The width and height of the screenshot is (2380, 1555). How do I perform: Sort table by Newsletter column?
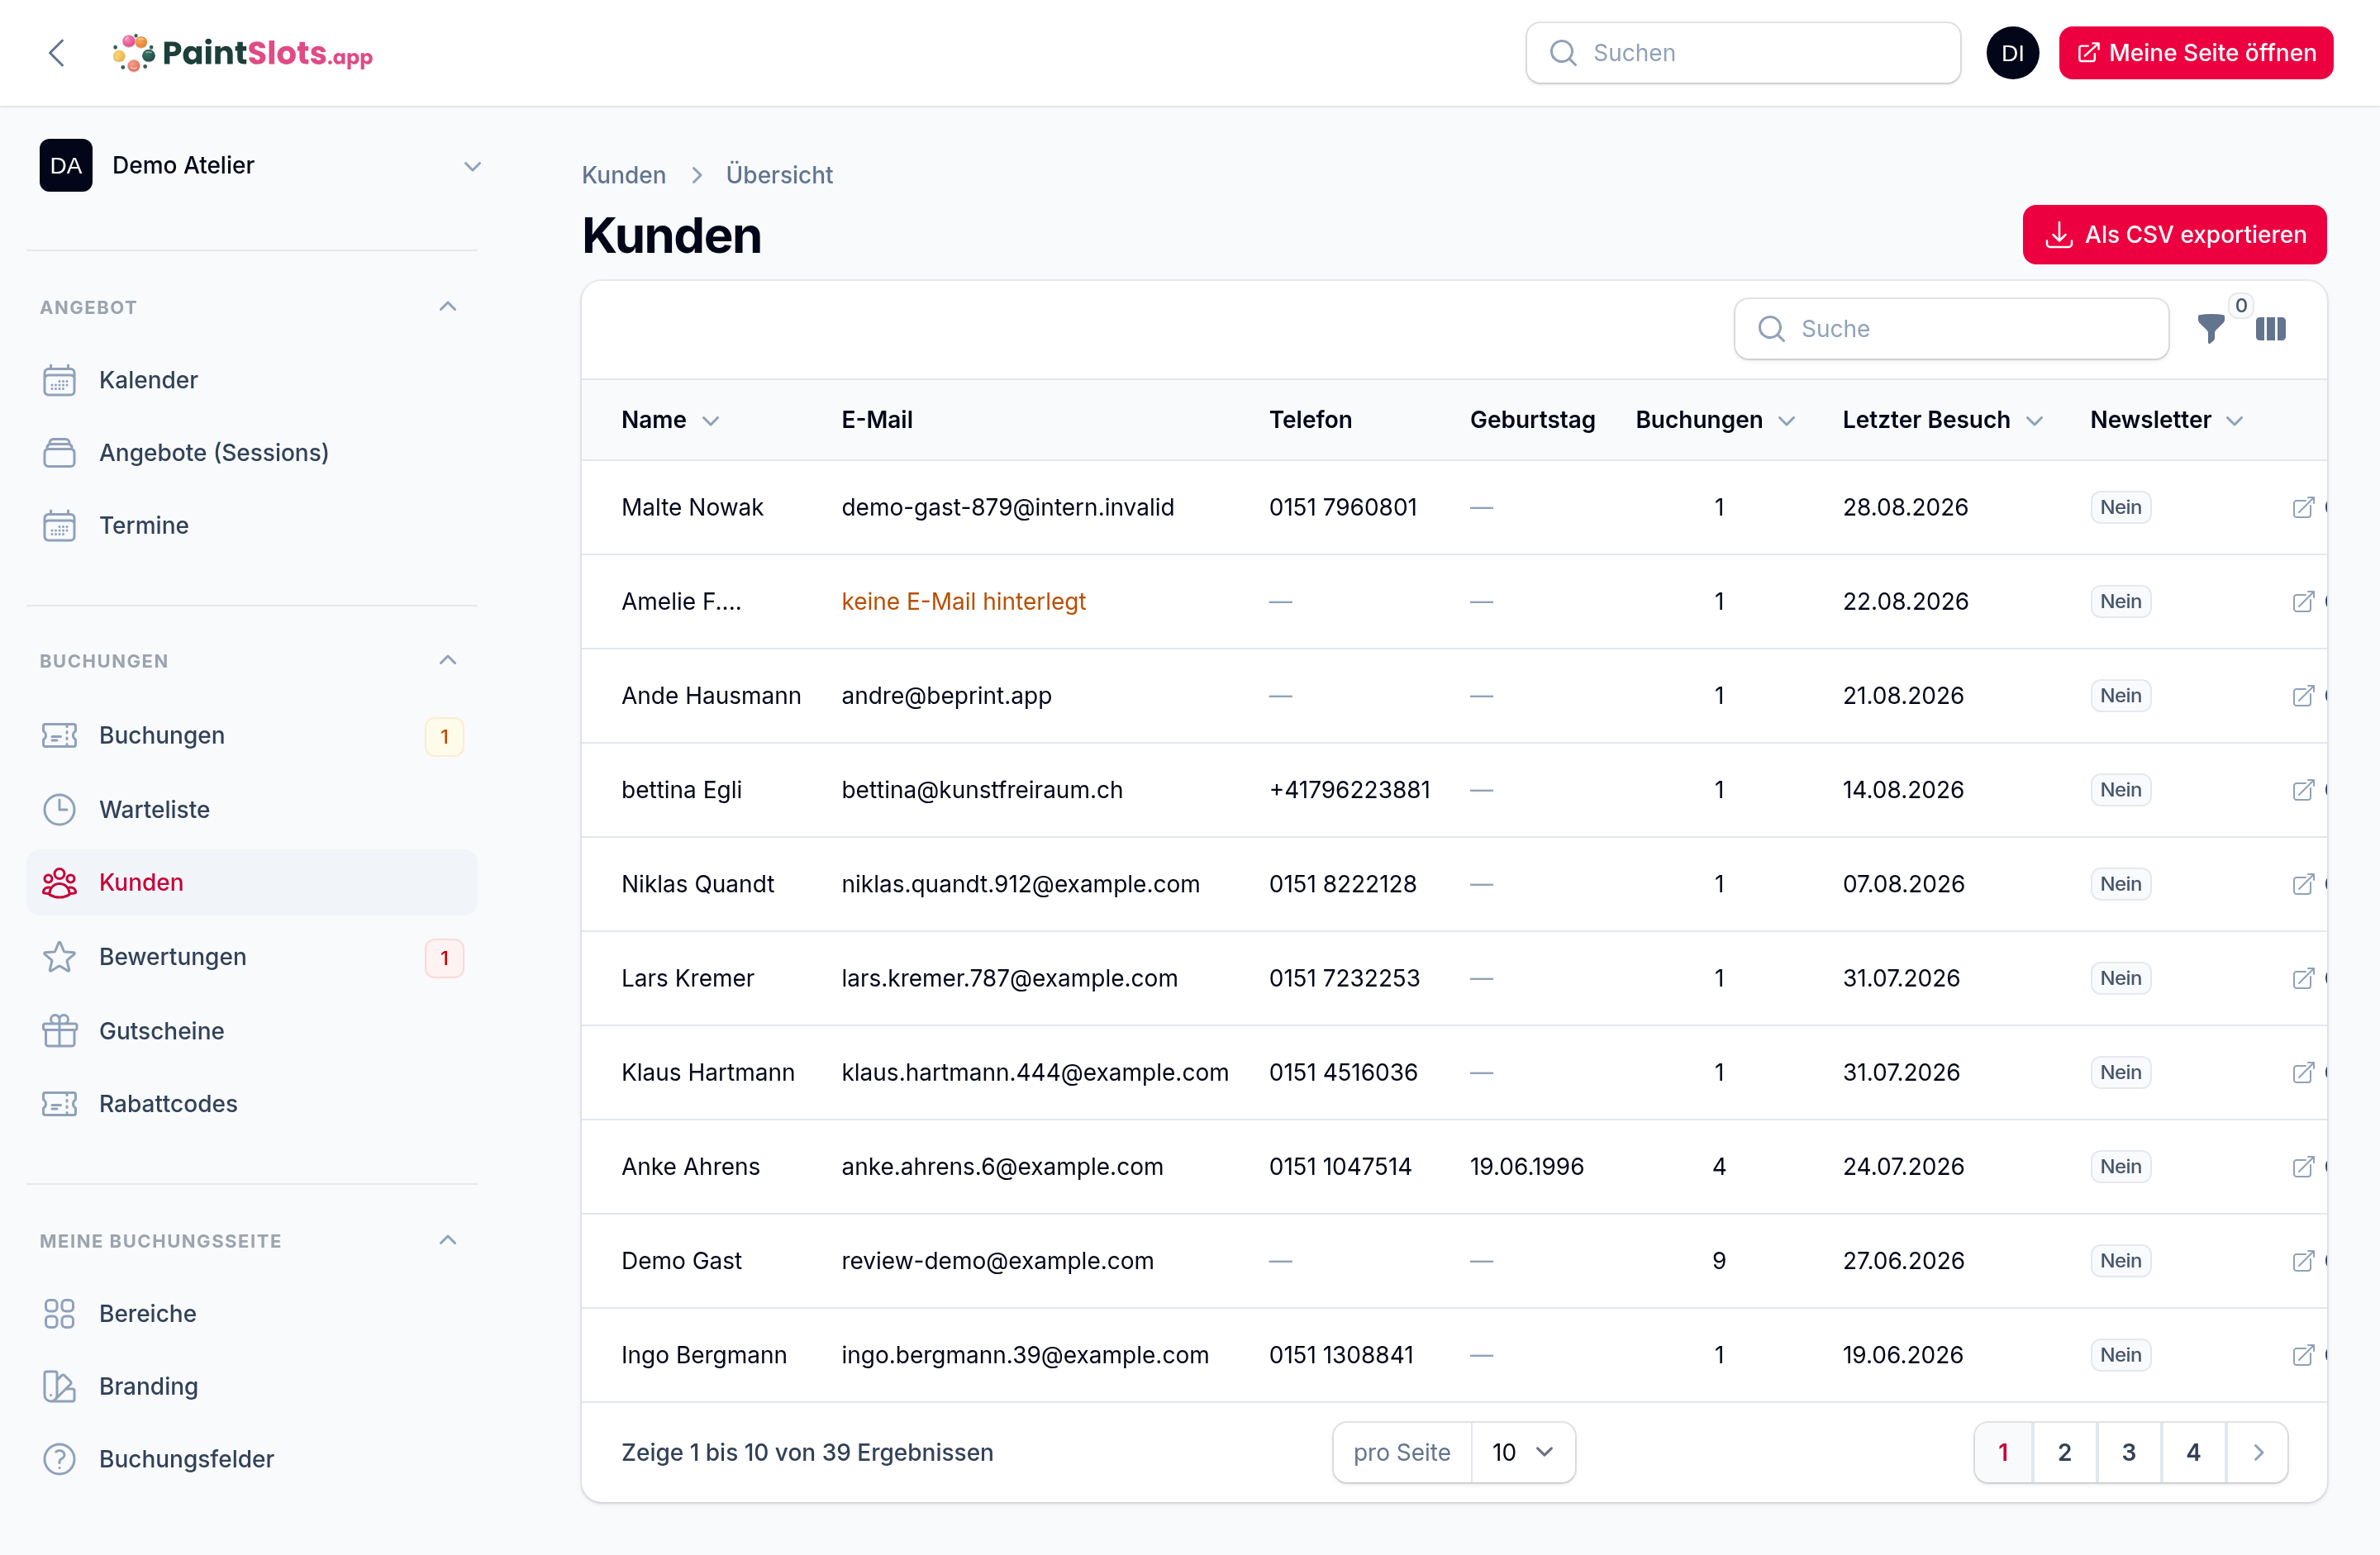[2167, 420]
